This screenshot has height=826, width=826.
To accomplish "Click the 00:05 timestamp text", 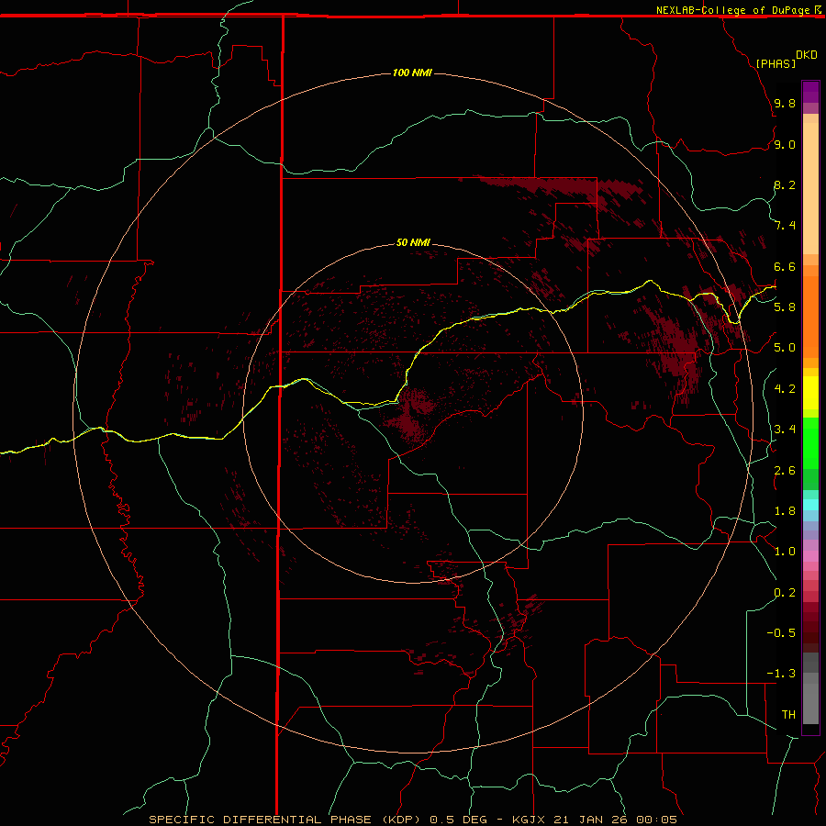I will (656, 820).
